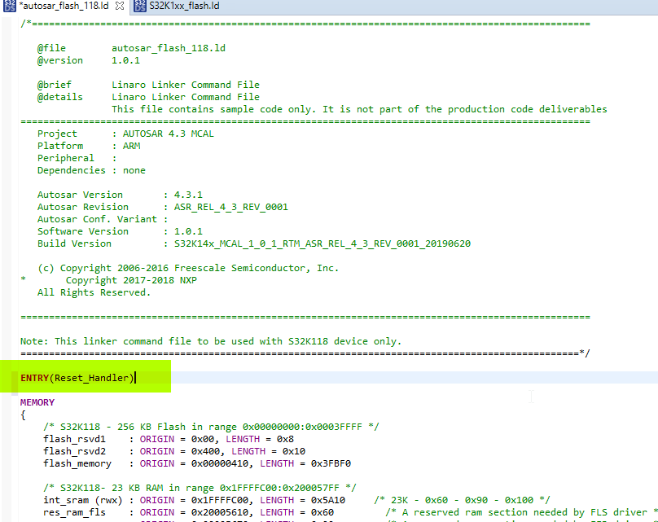Click the Freescale Semiconductor copyright line

pyautogui.click(x=188, y=268)
